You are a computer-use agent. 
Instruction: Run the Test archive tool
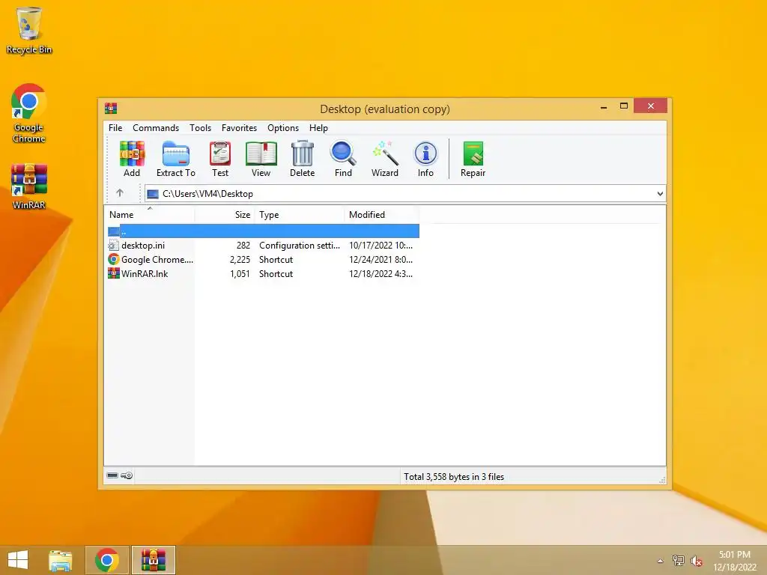(x=220, y=159)
